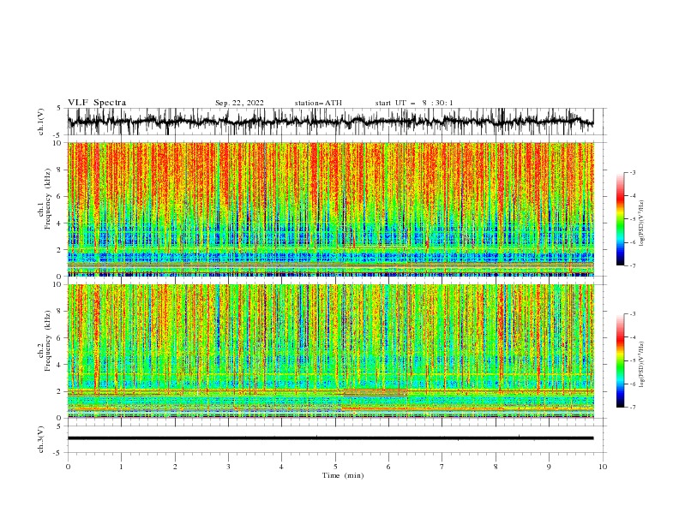Click the "8" kHz tick of ch.2 frequency axis
Viewport: 679px width, 524px height.
pyautogui.click(x=60, y=312)
